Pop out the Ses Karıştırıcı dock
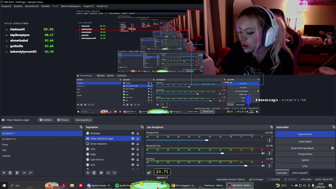 [x=271, y=127]
